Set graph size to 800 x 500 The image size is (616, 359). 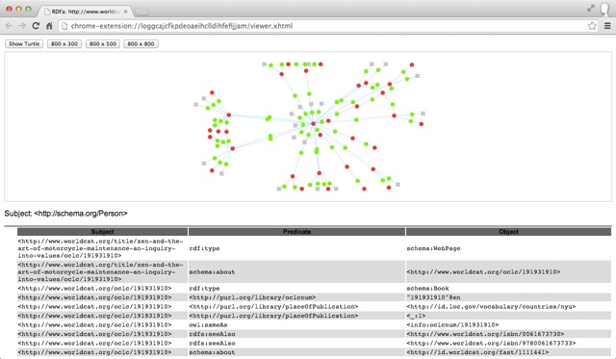click(x=103, y=43)
